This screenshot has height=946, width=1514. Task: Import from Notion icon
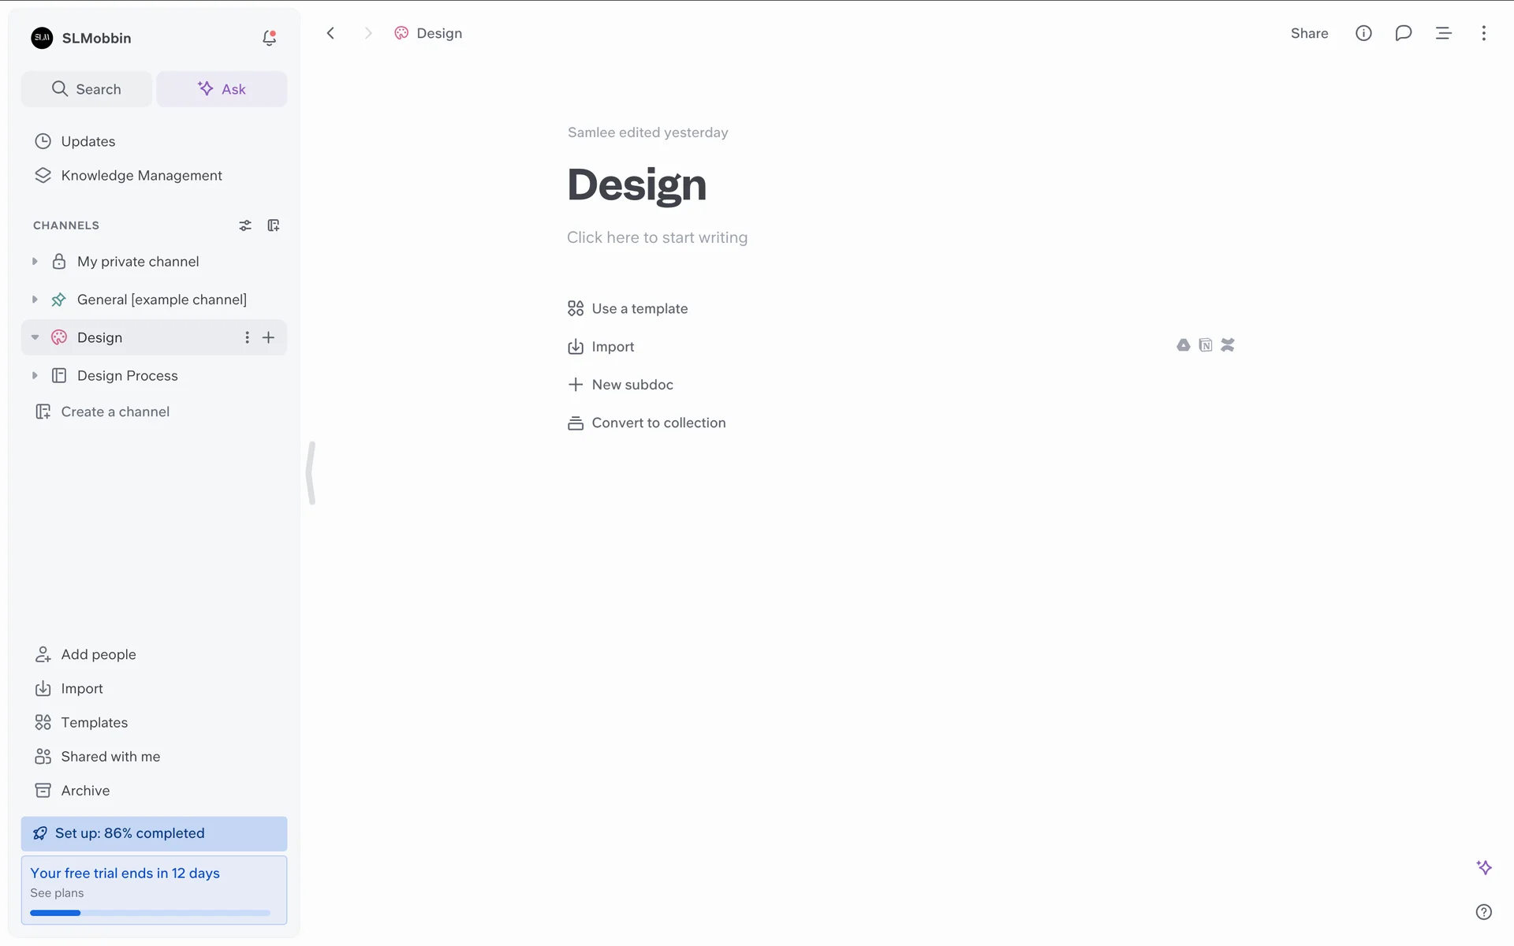(1205, 345)
